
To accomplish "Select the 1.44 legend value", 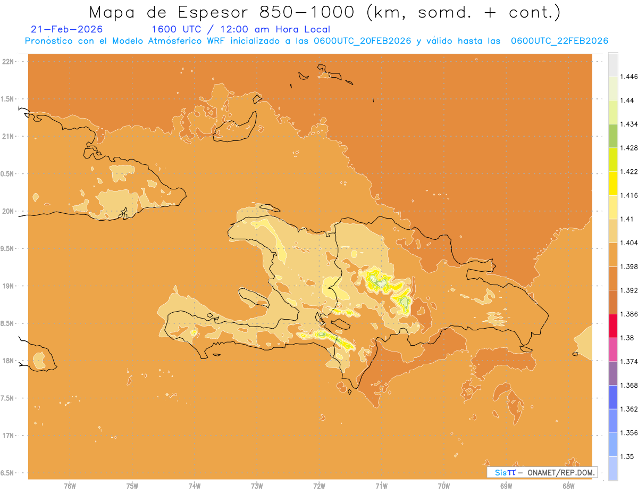I will click(x=627, y=100).
